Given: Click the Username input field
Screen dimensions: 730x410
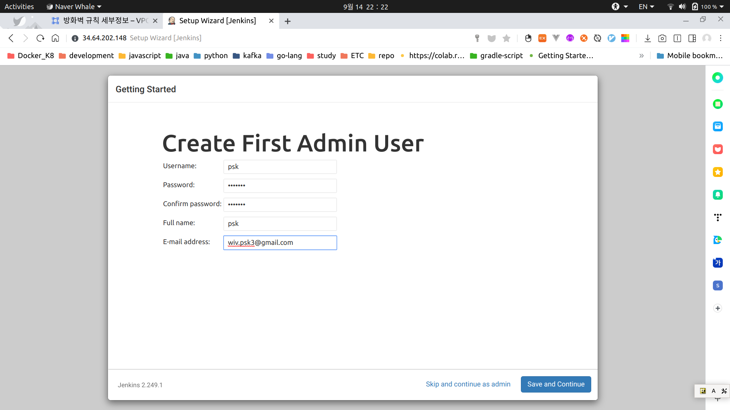Looking at the screenshot, I should click(280, 167).
